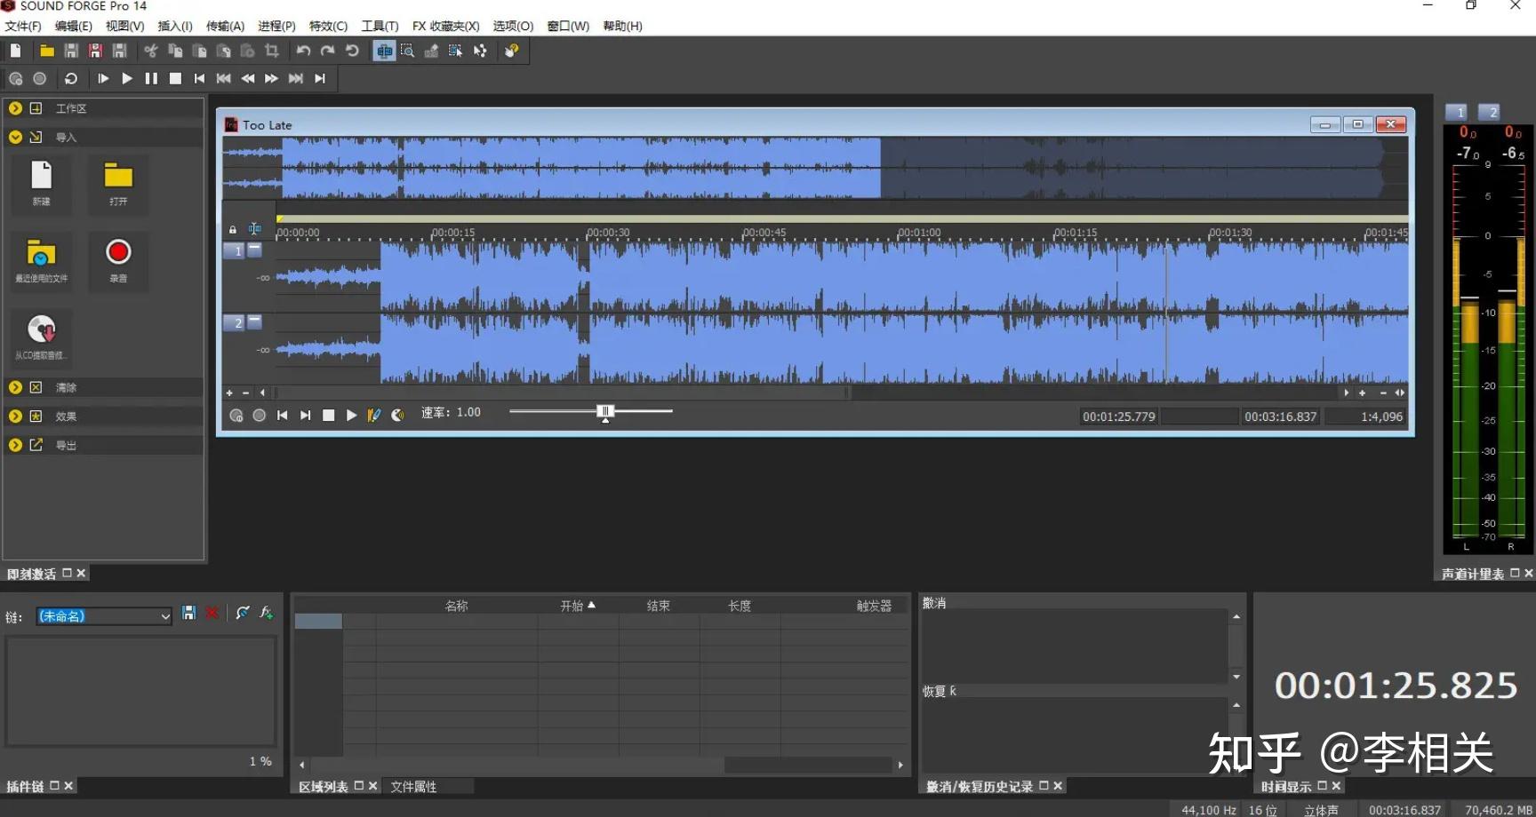Toggle channel 1 meter button
Image resolution: width=1536 pixels, height=817 pixels.
coord(1456,112)
